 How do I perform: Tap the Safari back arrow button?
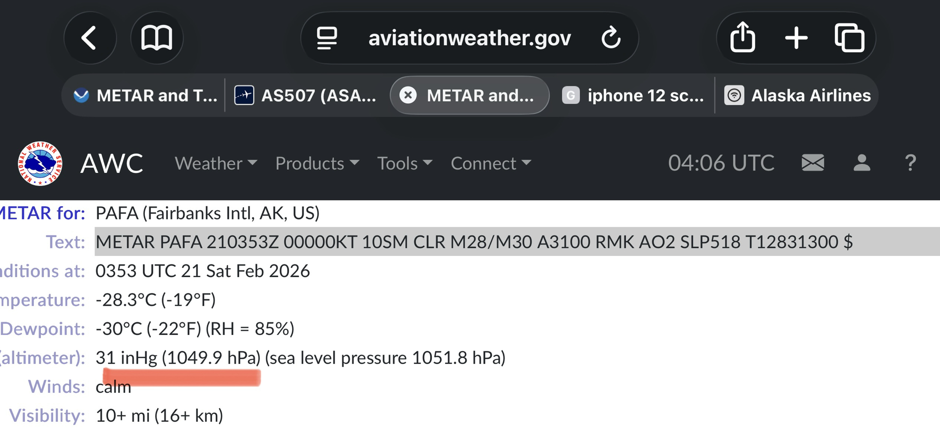point(89,38)
